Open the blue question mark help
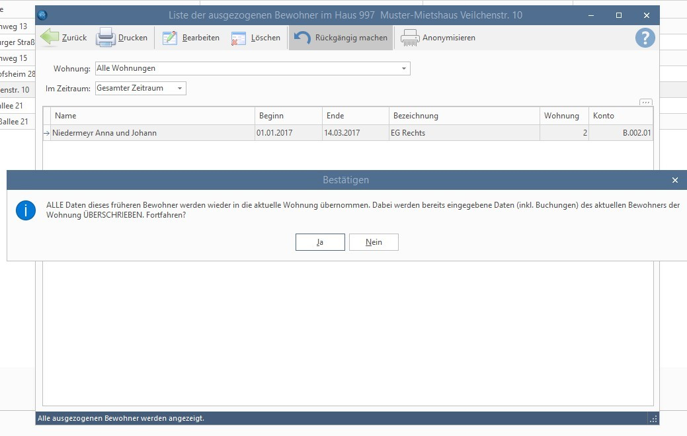Screen dimensions: 687x436 click(x=645, y=38)
